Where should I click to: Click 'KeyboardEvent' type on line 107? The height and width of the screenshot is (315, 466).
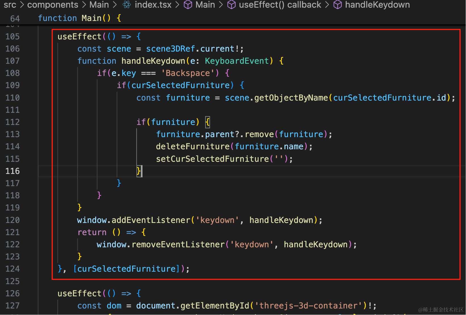237,61
